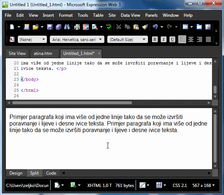
Task: Click the Insert Picture icon
Action: pos(208,27)
